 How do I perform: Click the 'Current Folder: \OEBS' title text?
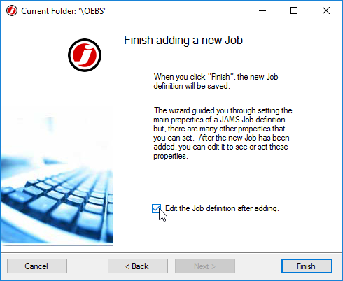tap(63, 11)
